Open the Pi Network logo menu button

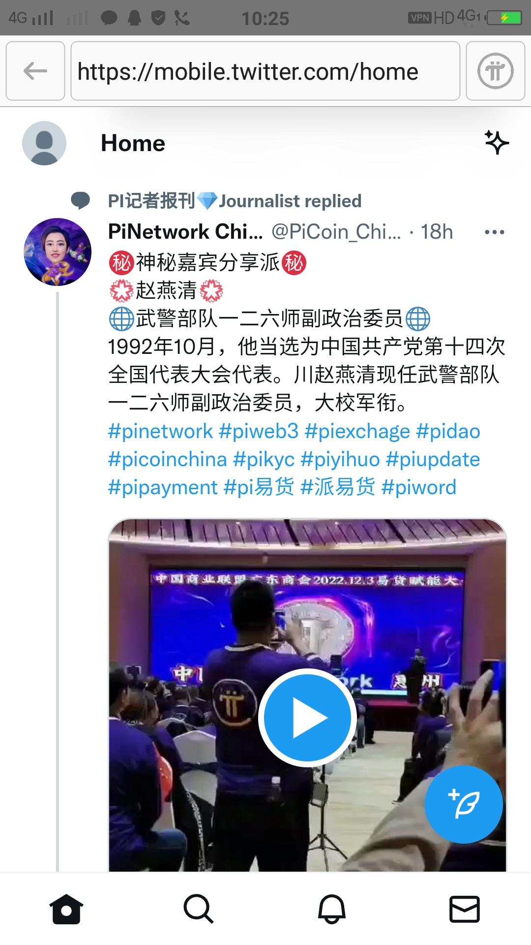tap(495, 71)
